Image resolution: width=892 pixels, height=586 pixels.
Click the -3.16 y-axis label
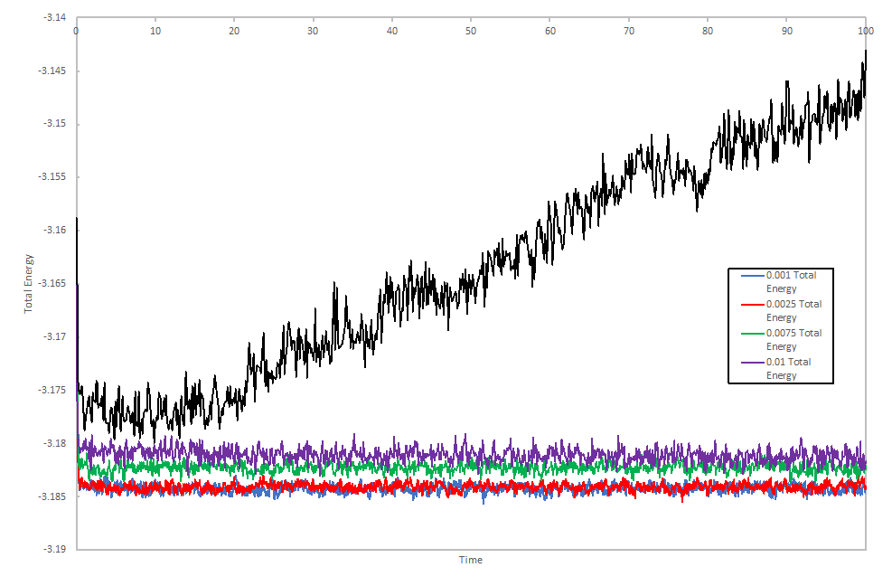coord(54,230)
